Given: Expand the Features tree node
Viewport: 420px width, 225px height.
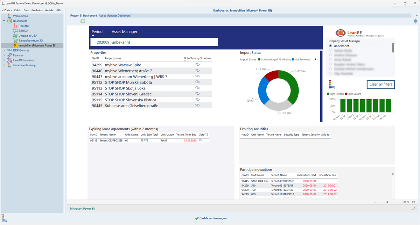Looking at the screenshot, I should (x=4, y=55).
